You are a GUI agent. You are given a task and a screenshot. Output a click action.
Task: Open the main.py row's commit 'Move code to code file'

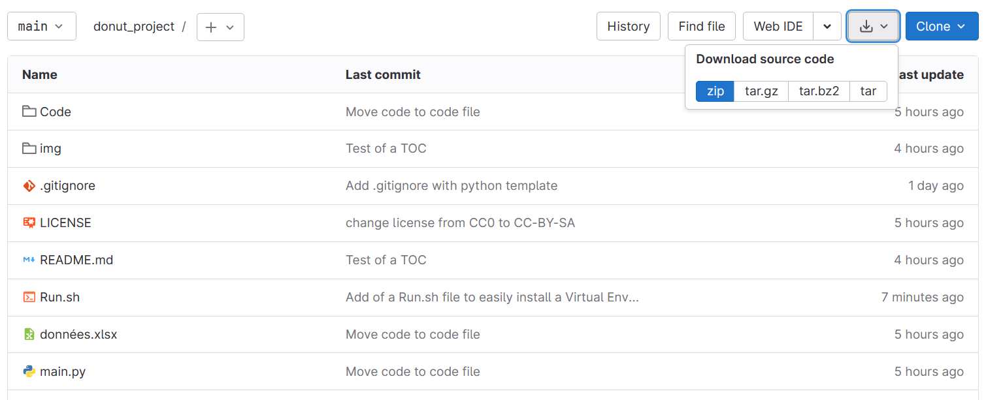pyautogui.click(x=413, y=371)
